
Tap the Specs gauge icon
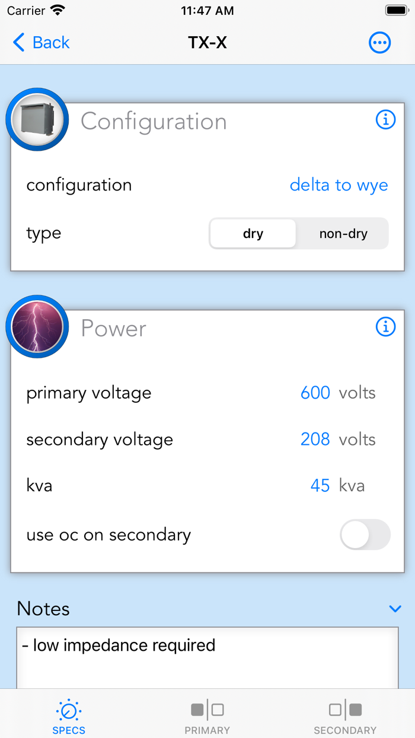point(69,710)
